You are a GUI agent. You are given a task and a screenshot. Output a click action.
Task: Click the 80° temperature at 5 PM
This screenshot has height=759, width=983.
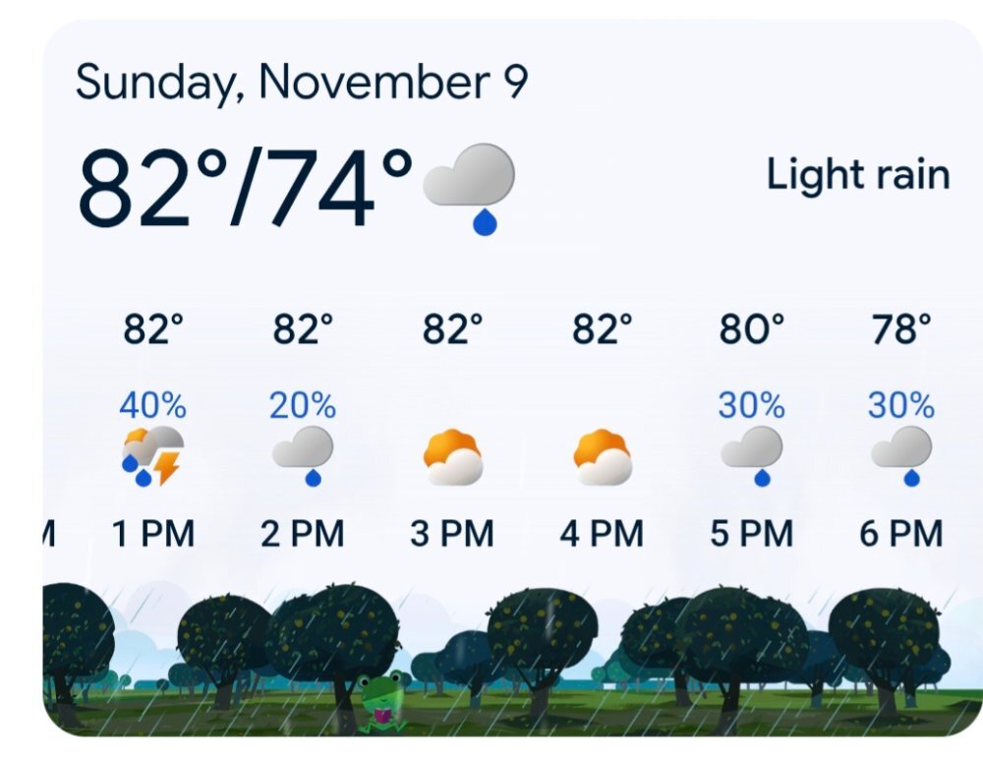752,329
